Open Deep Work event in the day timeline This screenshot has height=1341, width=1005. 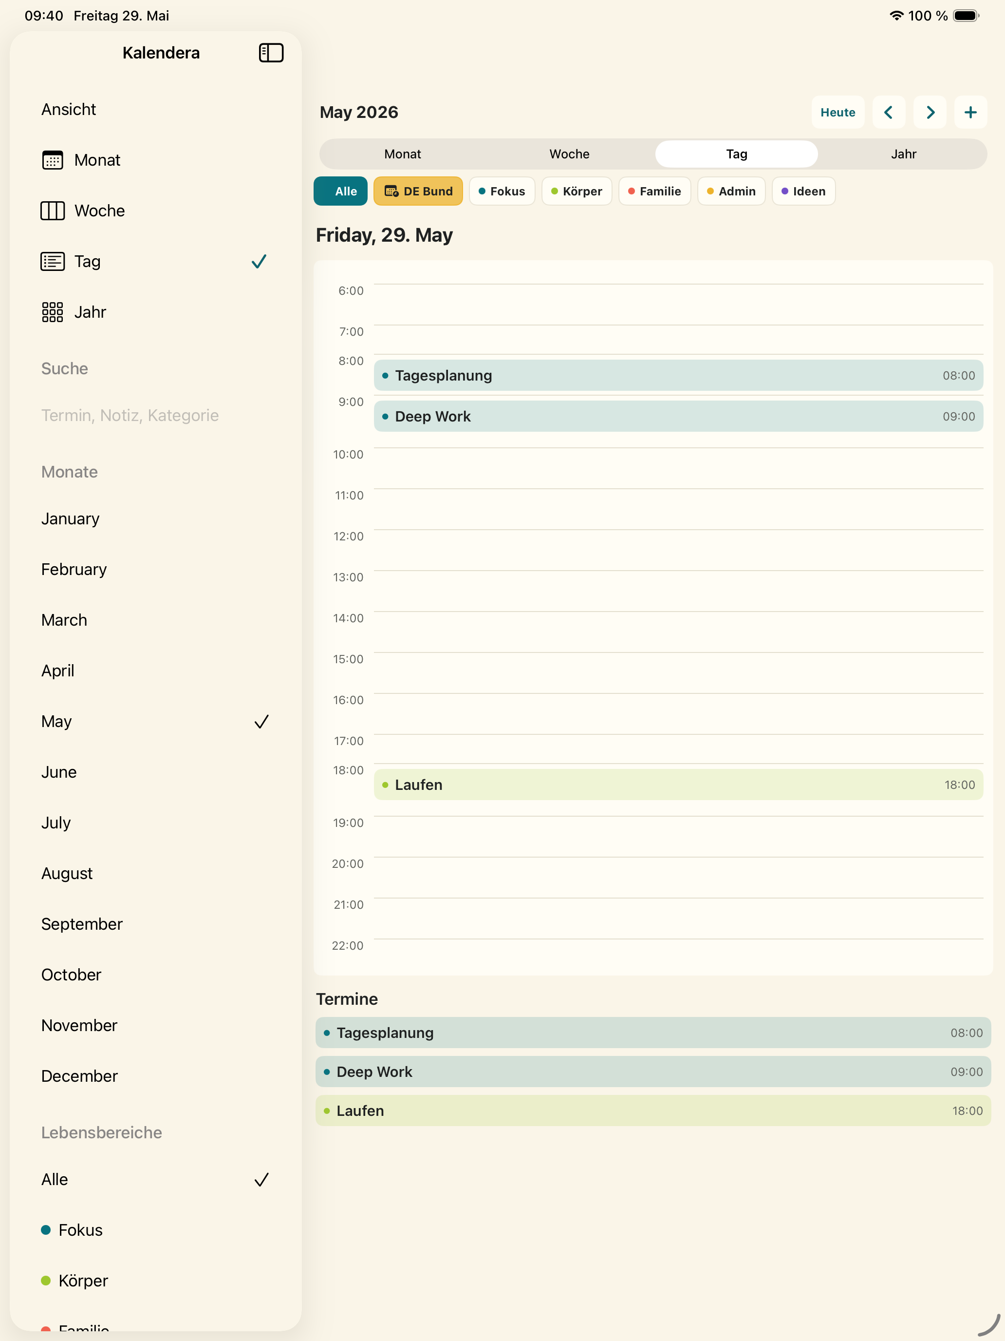pos(678,417)
